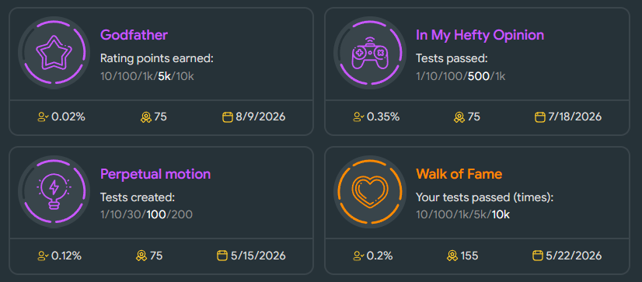This screenshot has width=642, height=282.
Task: Click the highlighted 5k level in Godfather
Action: pos(165,76)
